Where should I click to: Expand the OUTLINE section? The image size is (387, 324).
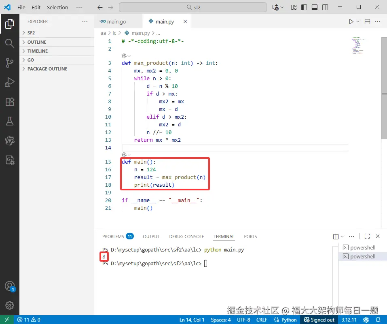point(57,42)
